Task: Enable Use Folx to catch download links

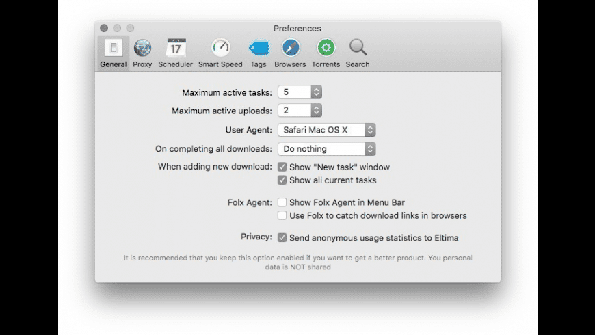Action: click(282, 215)
